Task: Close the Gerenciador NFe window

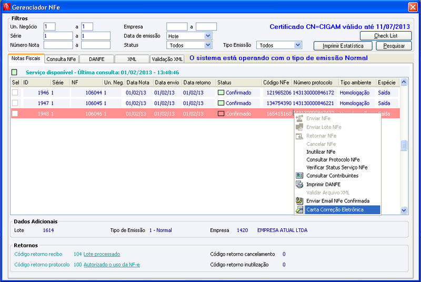Action: point(413,7)
